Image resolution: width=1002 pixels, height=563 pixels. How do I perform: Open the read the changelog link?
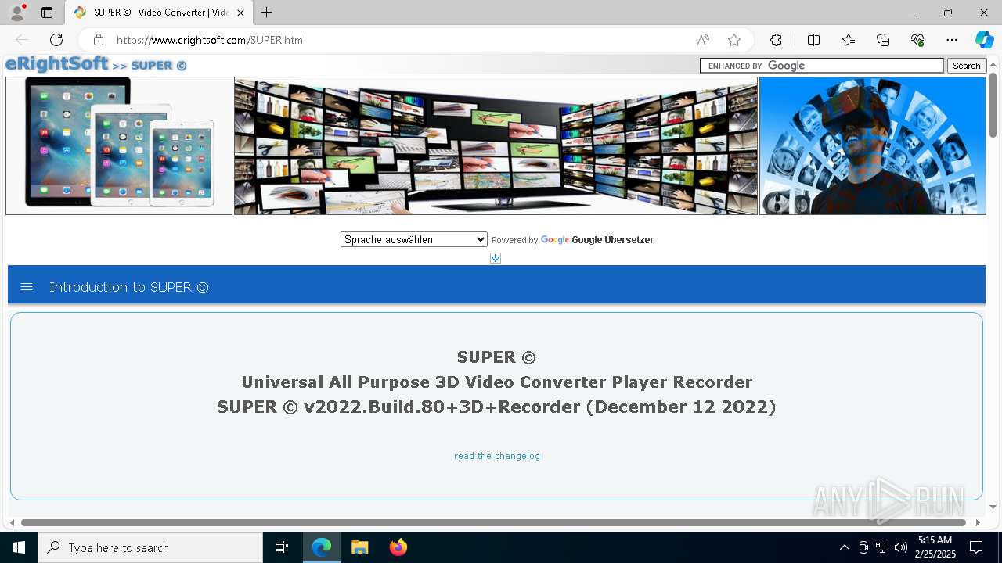[x=497, y=456]
